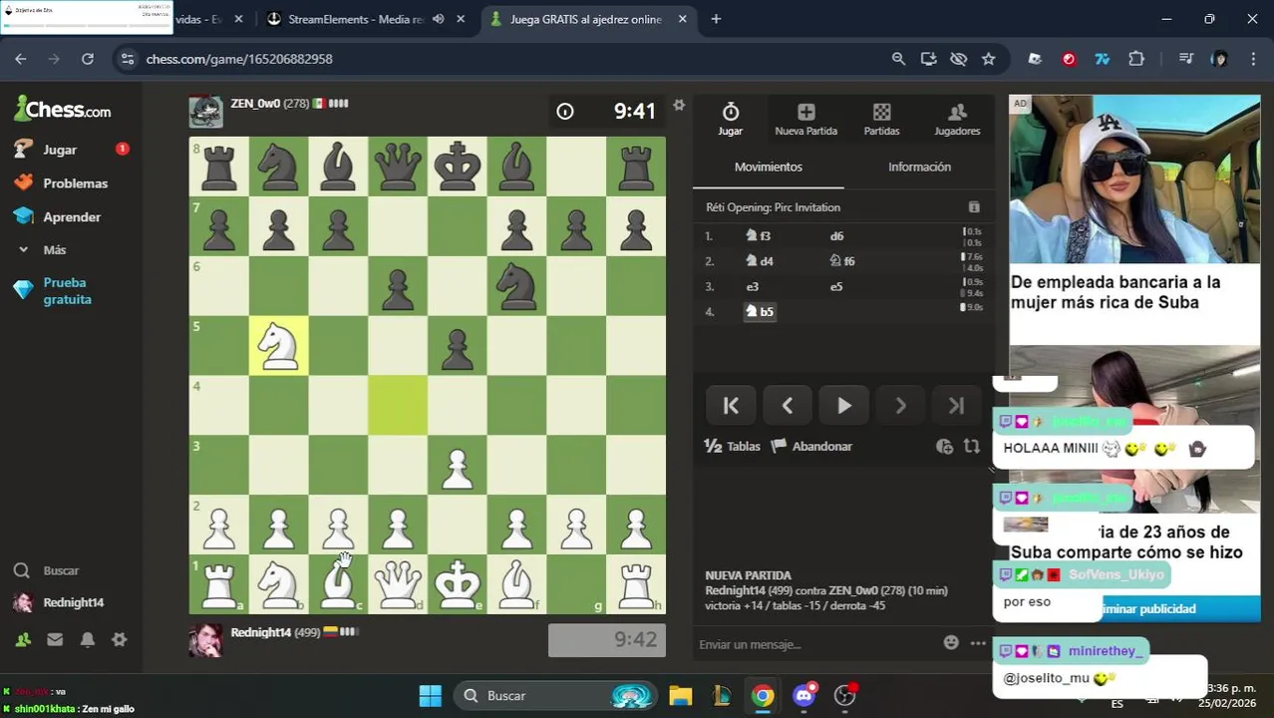Open Chrome from the taskbar

tap(763, 695)
